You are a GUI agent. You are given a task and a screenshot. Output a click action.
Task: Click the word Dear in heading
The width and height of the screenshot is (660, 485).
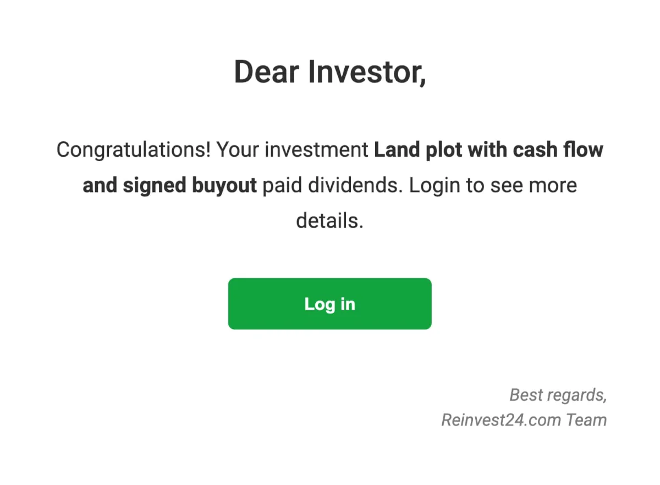(266, 73)
